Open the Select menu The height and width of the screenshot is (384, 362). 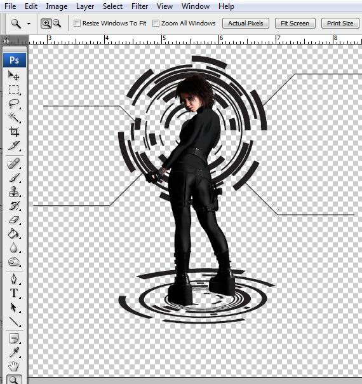coord(112,6)
